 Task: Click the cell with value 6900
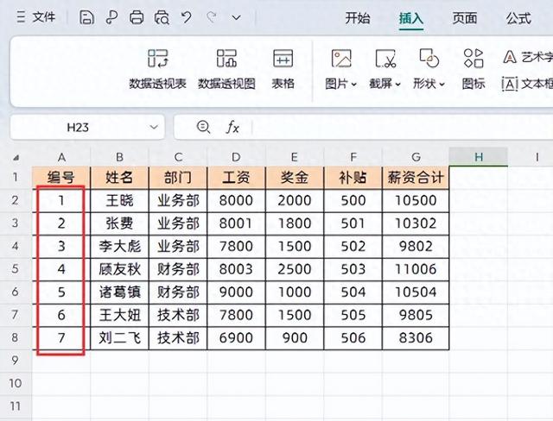pos(236,338)
